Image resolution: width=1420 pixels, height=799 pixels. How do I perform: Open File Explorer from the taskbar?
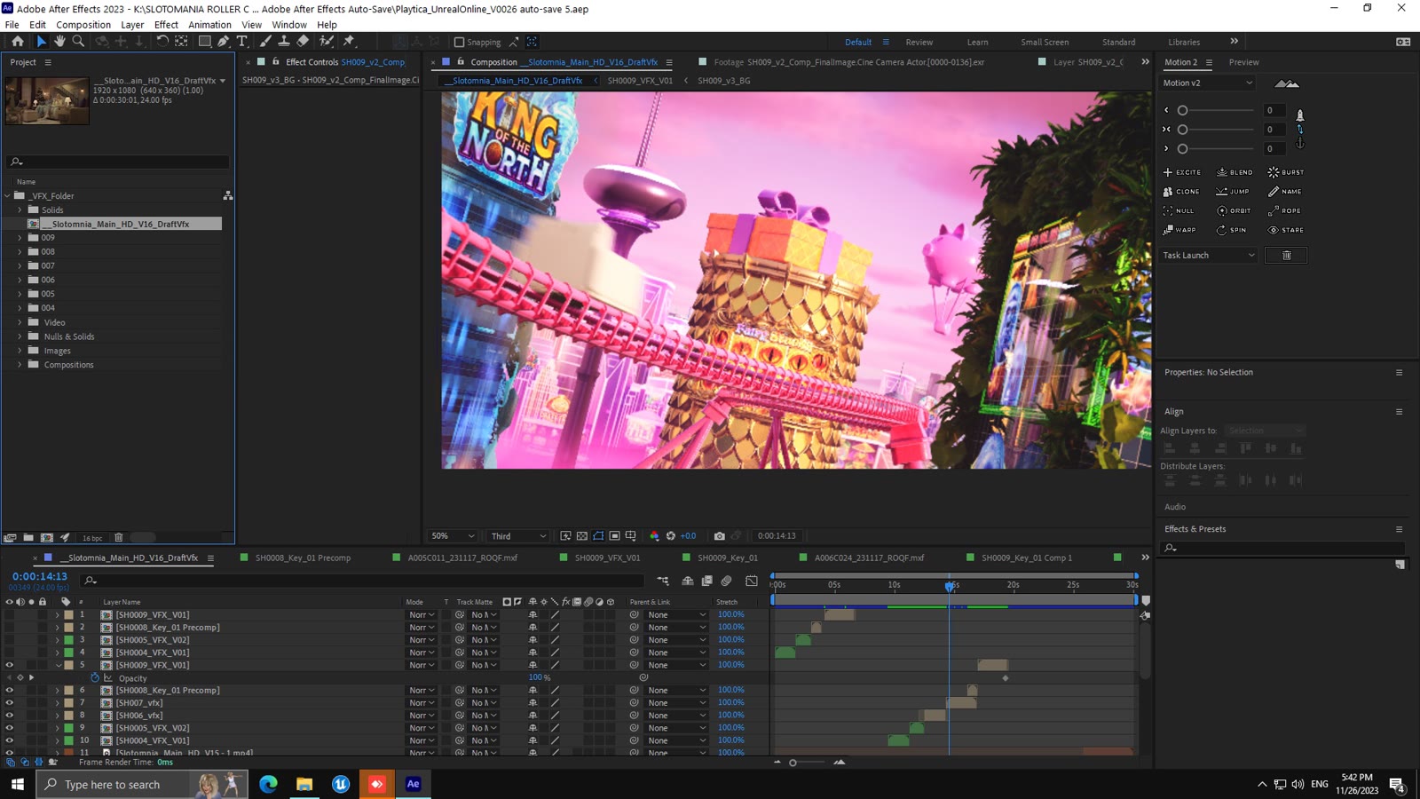[304, 784]
